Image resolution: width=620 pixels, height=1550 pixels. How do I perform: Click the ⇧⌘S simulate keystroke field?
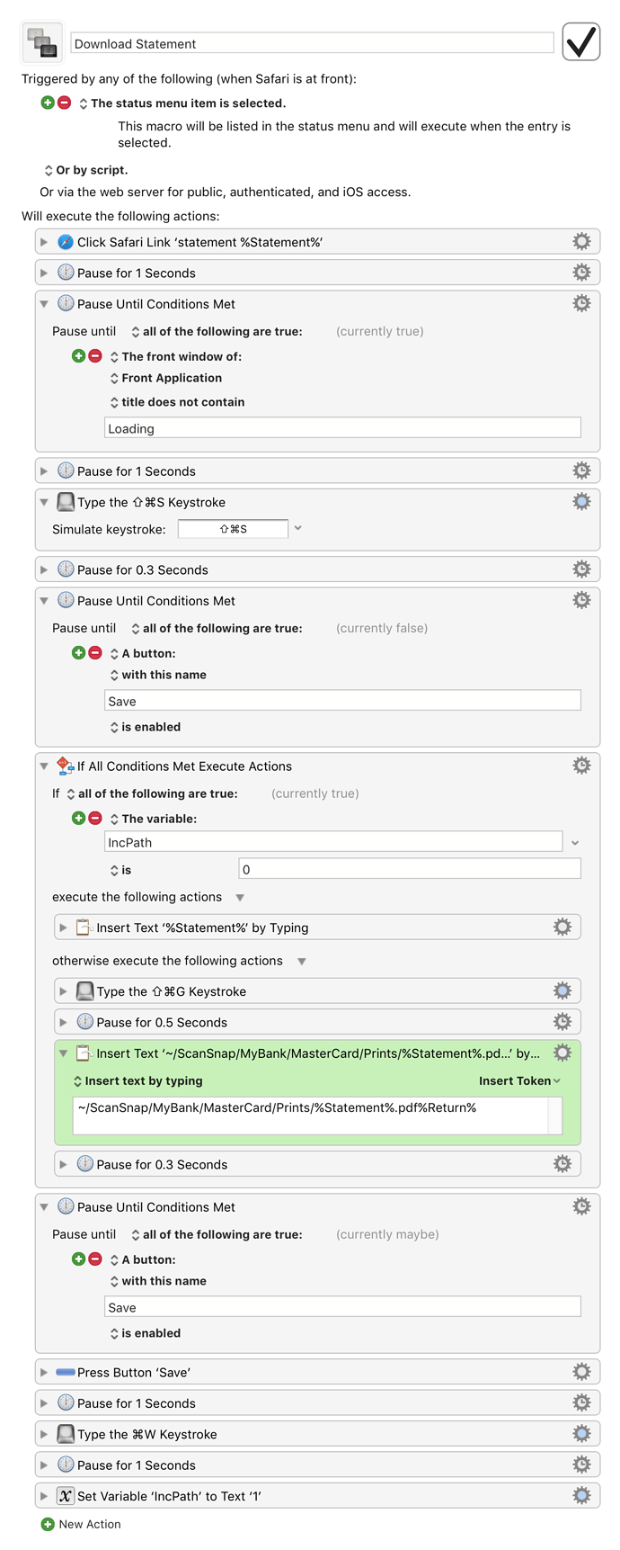tap(233, 529)
